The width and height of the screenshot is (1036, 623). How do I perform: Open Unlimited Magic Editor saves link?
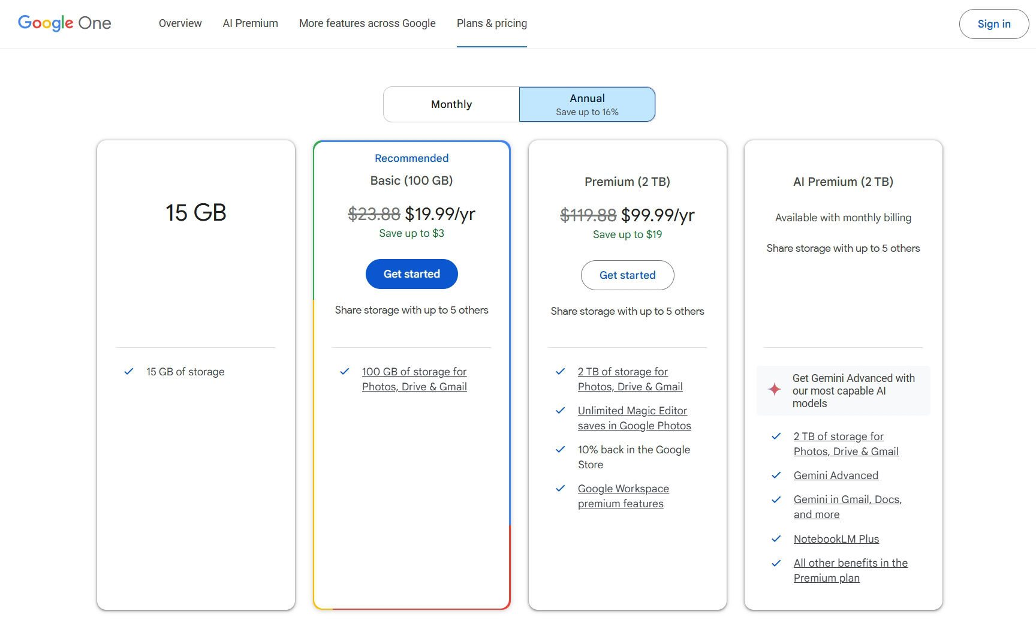click(x=634, y=418)
